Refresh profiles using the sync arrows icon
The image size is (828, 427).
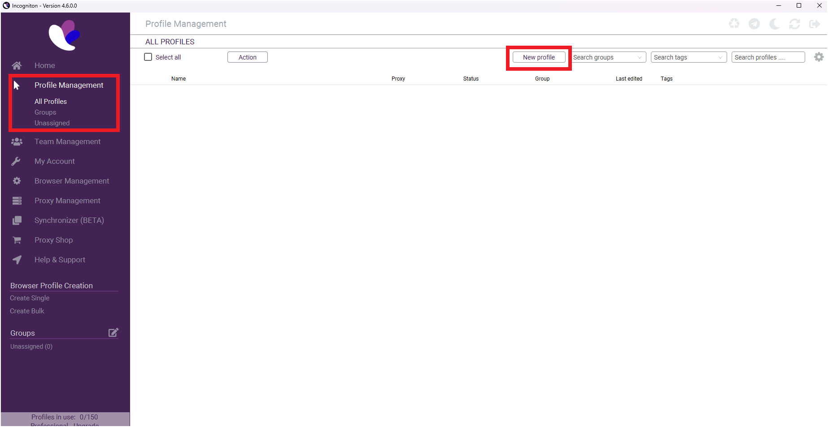pyautogui.click(x=795, y=24)
